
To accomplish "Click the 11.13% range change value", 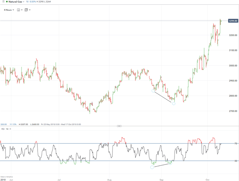I will click(x=13, y=124).
